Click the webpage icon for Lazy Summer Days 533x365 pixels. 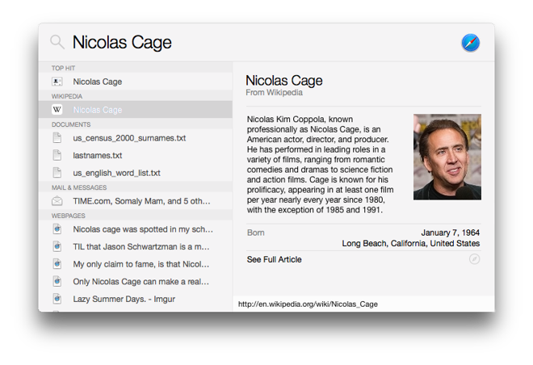tap(57, 299)
